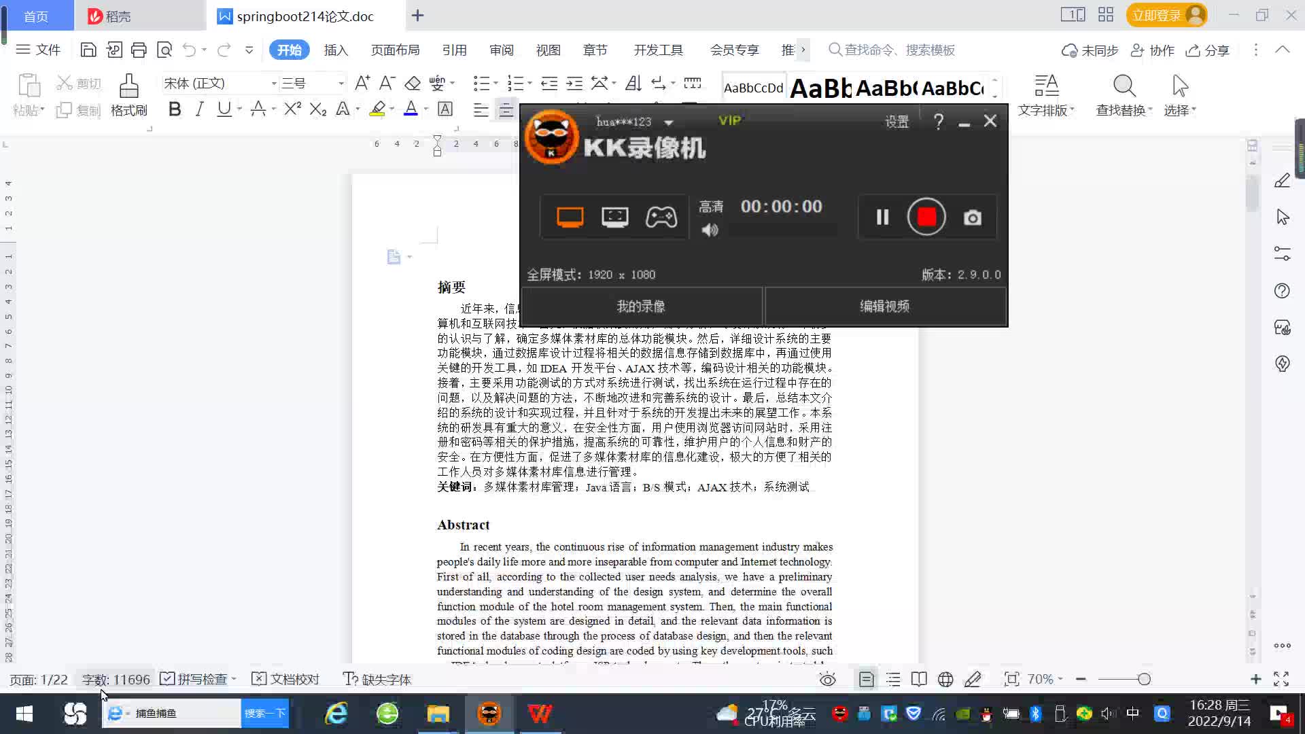
Task: Switch to the 审阅 ribbon tab
Action: pyautogui.click(x=502, y=50)
